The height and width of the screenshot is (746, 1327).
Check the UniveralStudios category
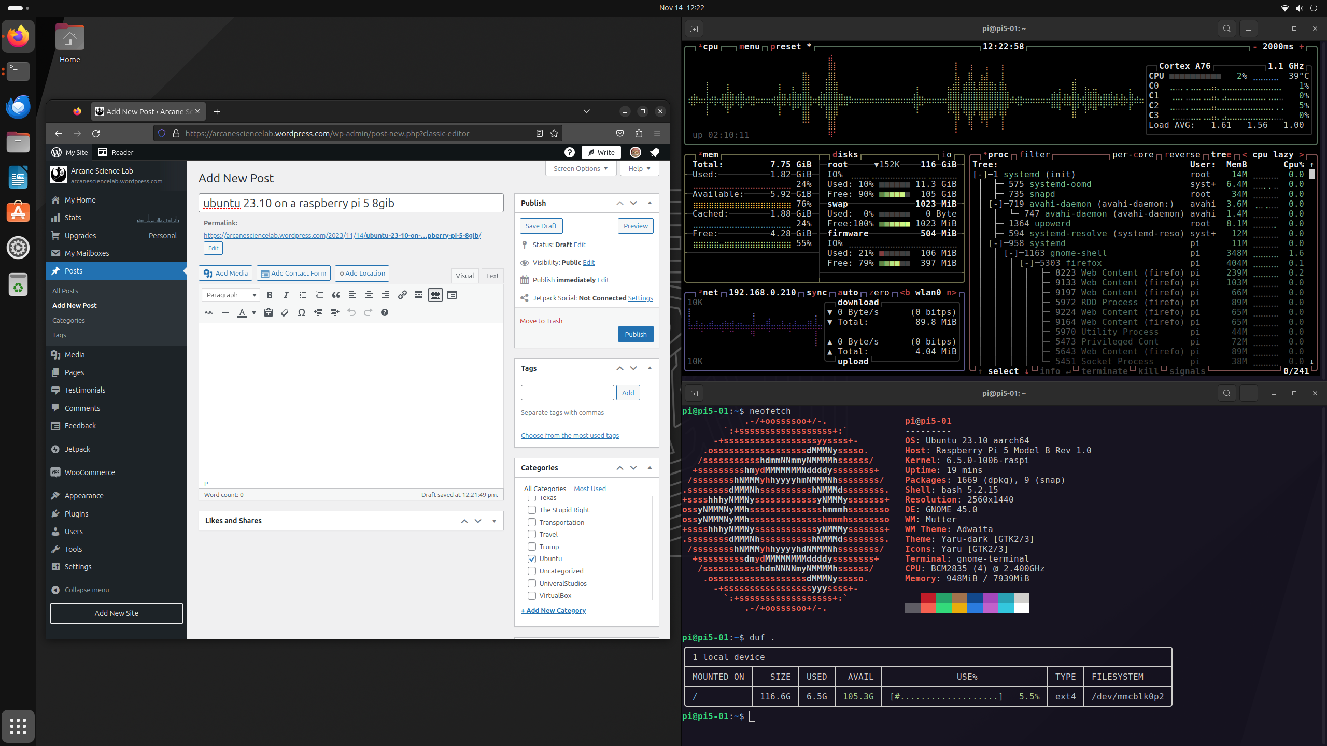(532, 583)
